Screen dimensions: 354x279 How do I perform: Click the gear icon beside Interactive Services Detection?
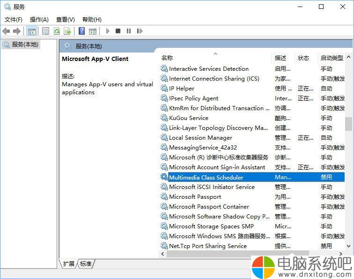[x=164, y=68]
